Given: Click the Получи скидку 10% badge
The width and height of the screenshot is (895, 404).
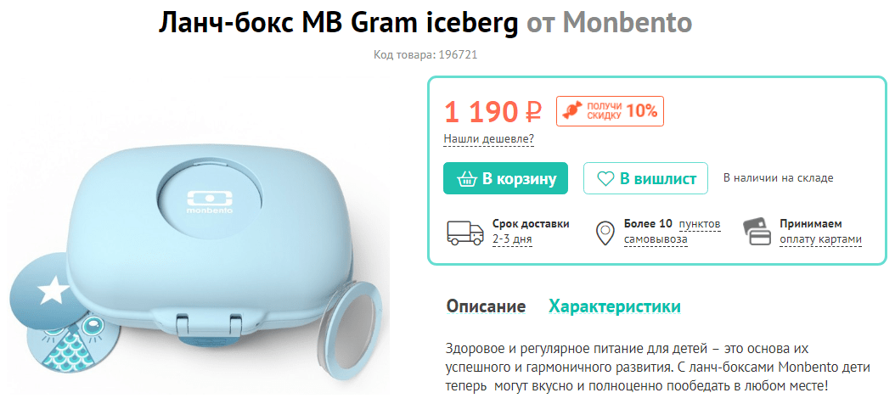Looking at the screenshot, I should point(611,110).
